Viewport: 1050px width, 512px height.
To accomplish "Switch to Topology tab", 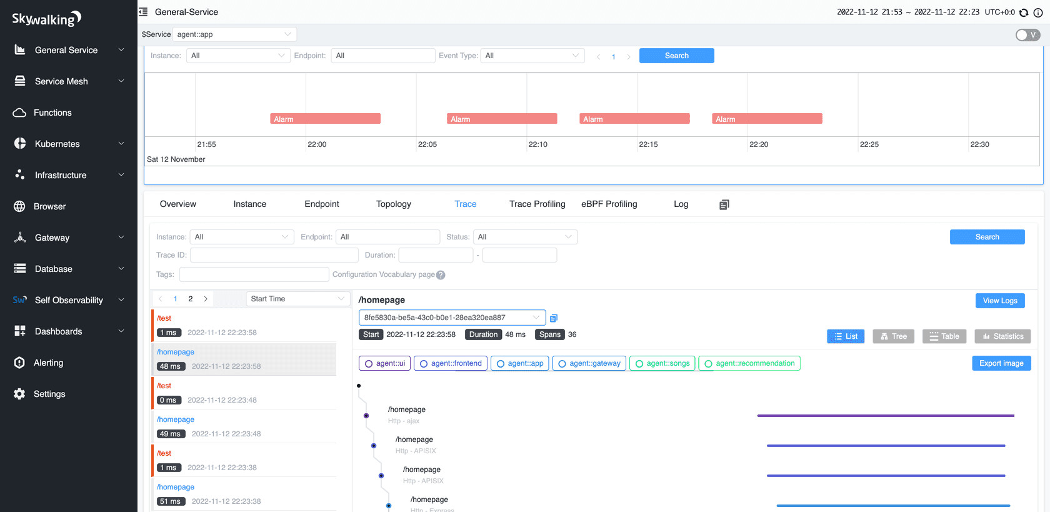I will [x=394, y=204].
